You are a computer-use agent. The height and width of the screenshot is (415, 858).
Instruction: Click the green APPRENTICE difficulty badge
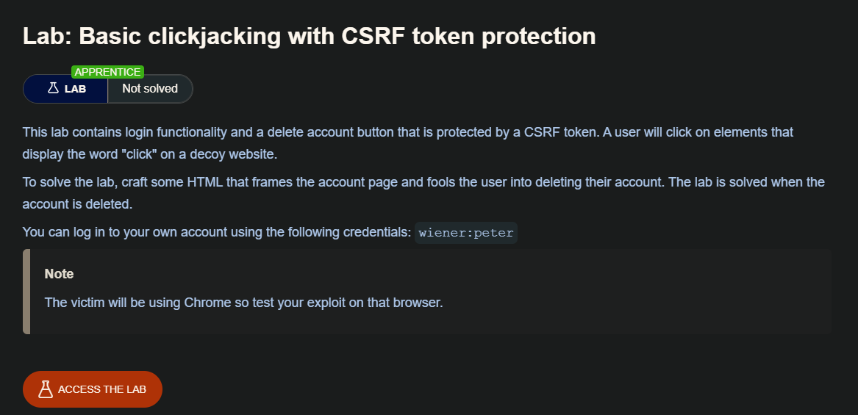(107, 72)
